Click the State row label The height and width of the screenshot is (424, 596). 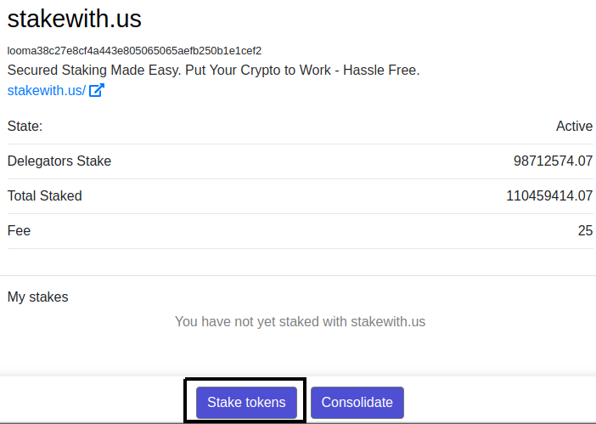25,126
